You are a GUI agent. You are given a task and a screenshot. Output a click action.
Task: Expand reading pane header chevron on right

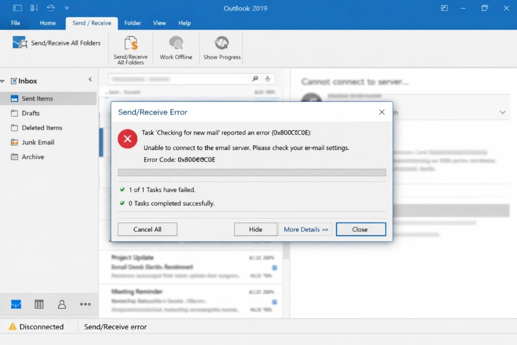[x=502, y=111]
